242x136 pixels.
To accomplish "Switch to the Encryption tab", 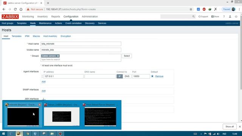I will [66, 36].
